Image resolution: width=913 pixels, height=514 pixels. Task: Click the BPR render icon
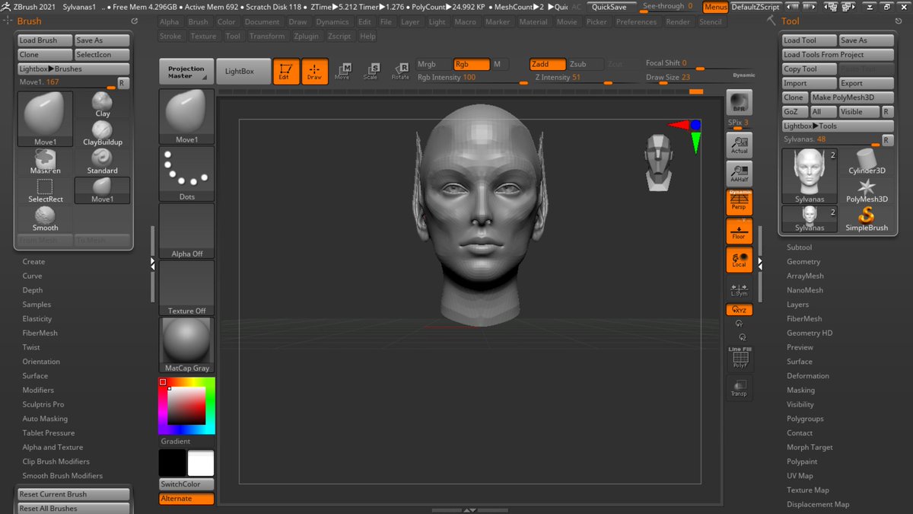point(740,104)
